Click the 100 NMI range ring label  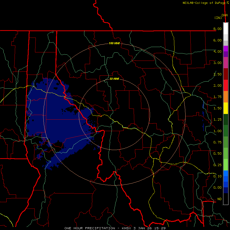(x=114, y=43)
